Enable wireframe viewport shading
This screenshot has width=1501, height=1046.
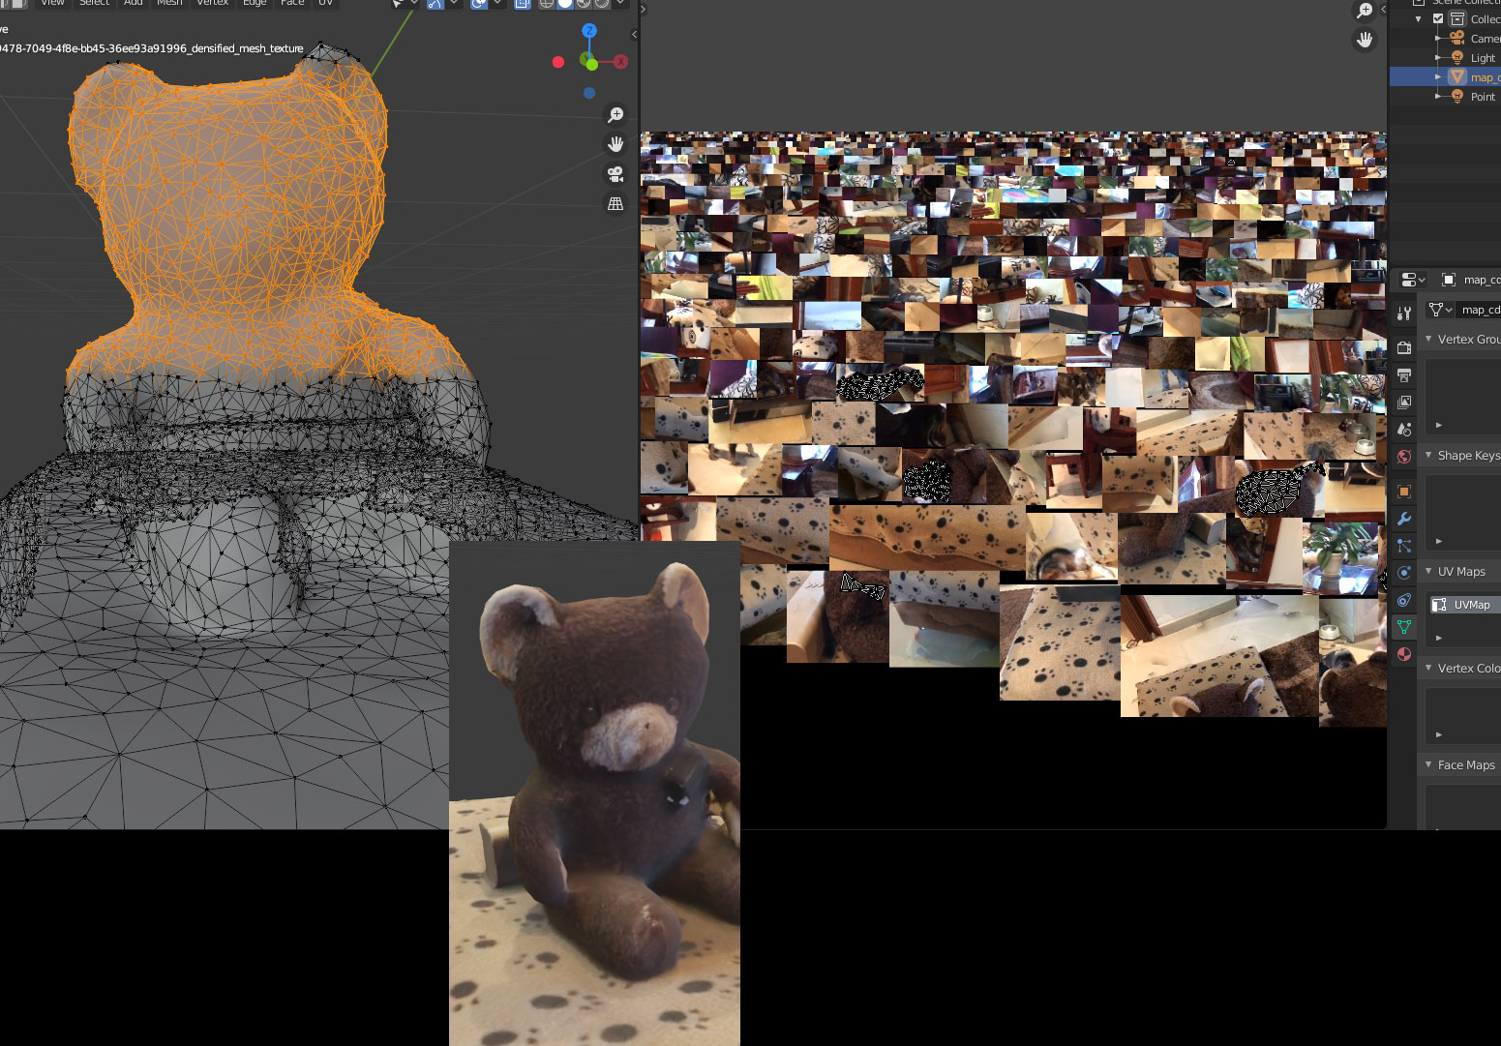[547, 3]
